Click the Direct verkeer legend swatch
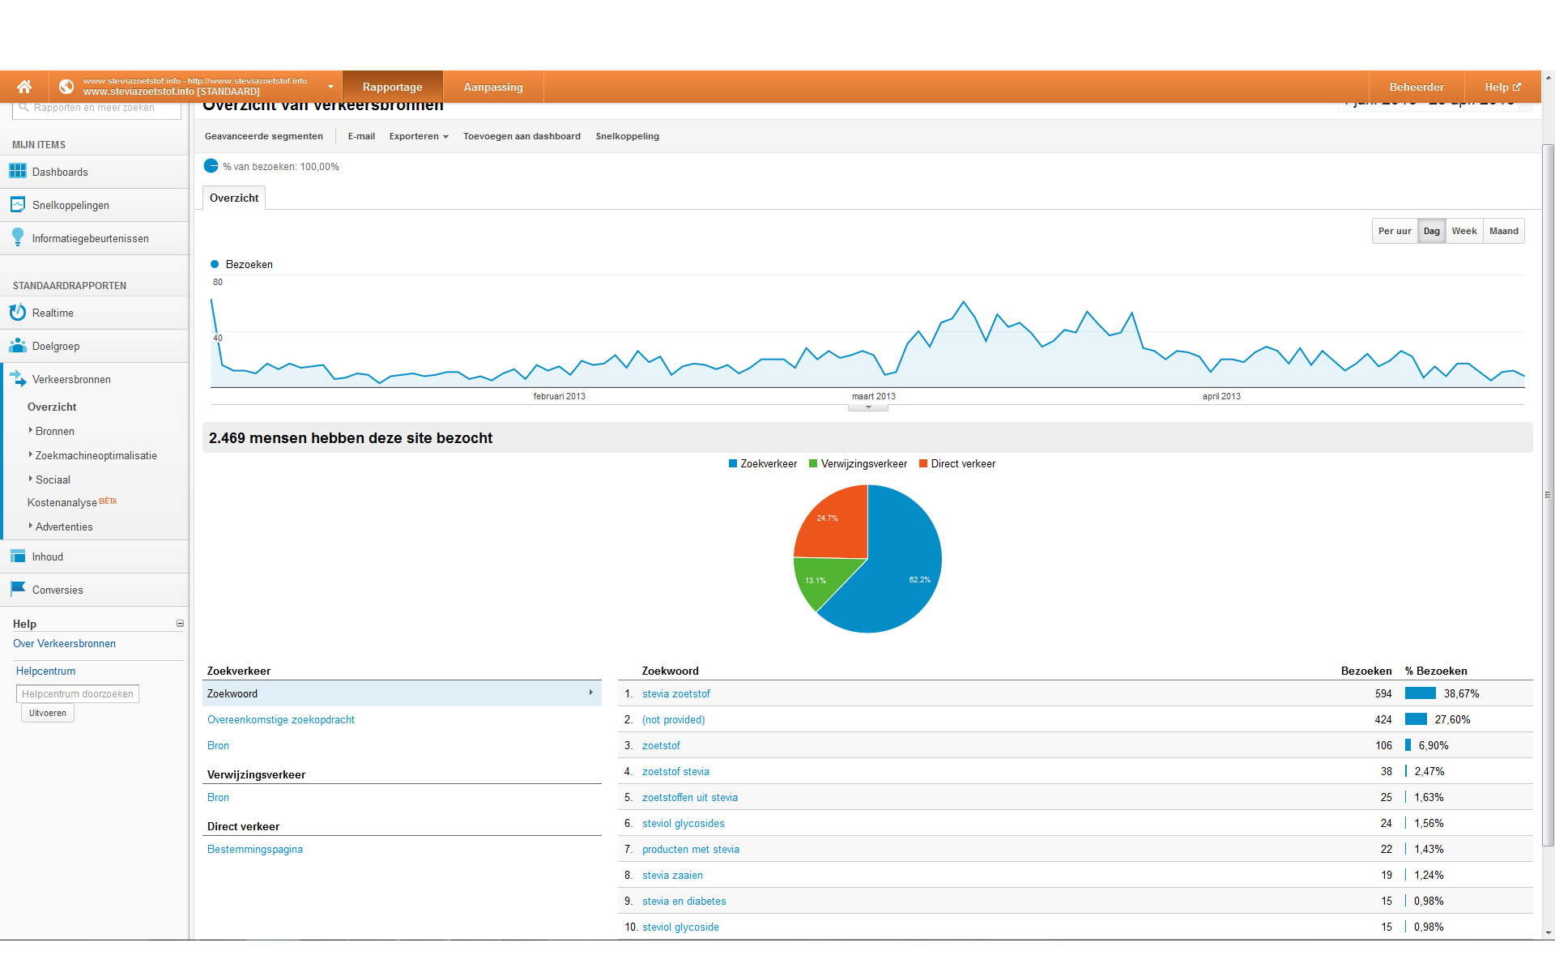Screen dimensions: 1555x972 (923, 463)
